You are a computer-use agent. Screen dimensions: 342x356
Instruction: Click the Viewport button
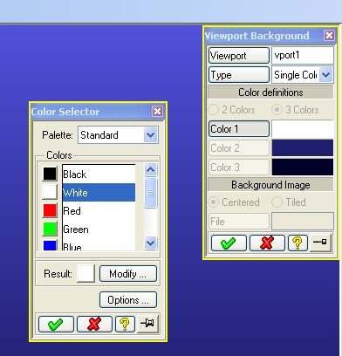239,56
